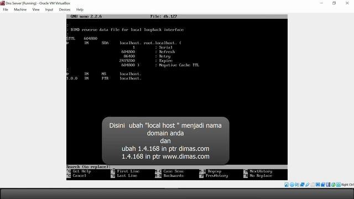This screenshot has width=354, height=199.
Task: Click localhost. in the PTR record line
Action: point(131,78)
